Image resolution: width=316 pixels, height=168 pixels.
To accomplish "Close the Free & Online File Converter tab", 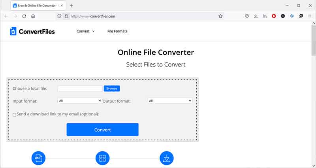I will [x=62, y=6].
